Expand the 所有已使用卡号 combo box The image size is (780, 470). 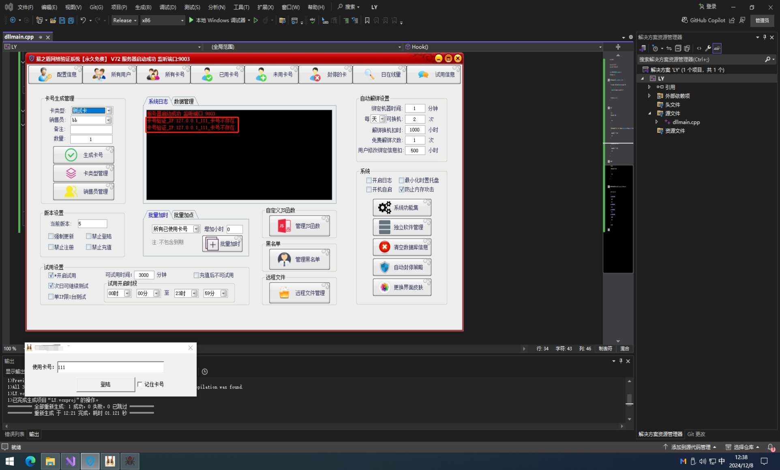point(196,229)
